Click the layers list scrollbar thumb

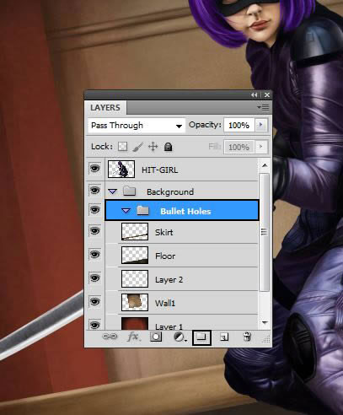tap(264, 232)
